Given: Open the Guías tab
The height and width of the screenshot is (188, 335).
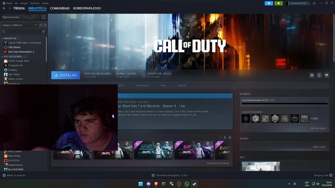Looking at the screenshot, I should (163, 85).
